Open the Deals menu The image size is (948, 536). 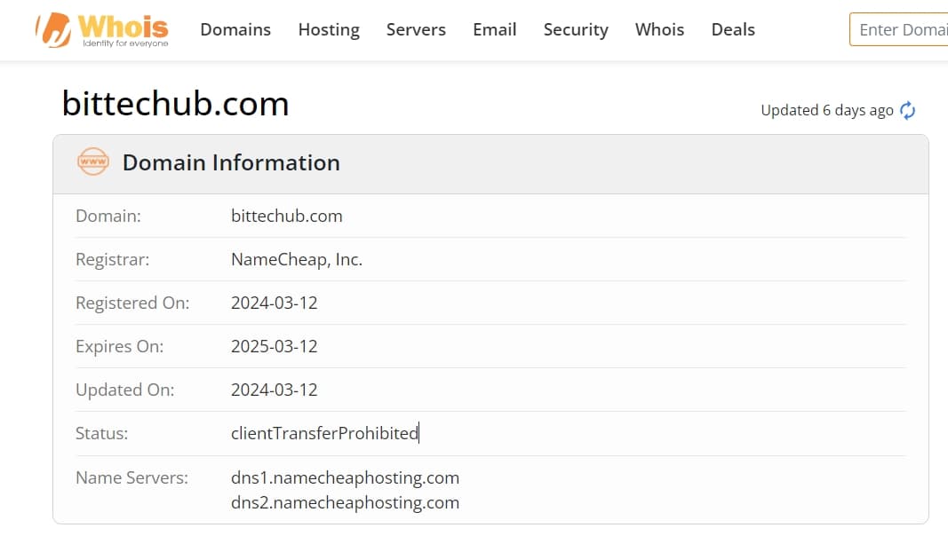tap(733, 29)
